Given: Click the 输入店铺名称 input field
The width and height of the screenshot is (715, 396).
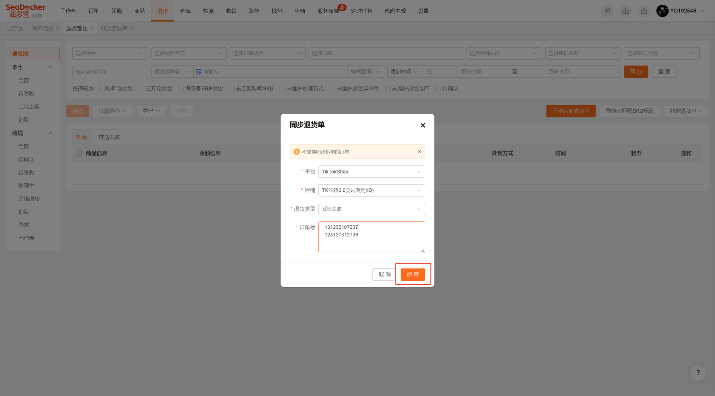Looking at the screenshot, I should point(110,71).
